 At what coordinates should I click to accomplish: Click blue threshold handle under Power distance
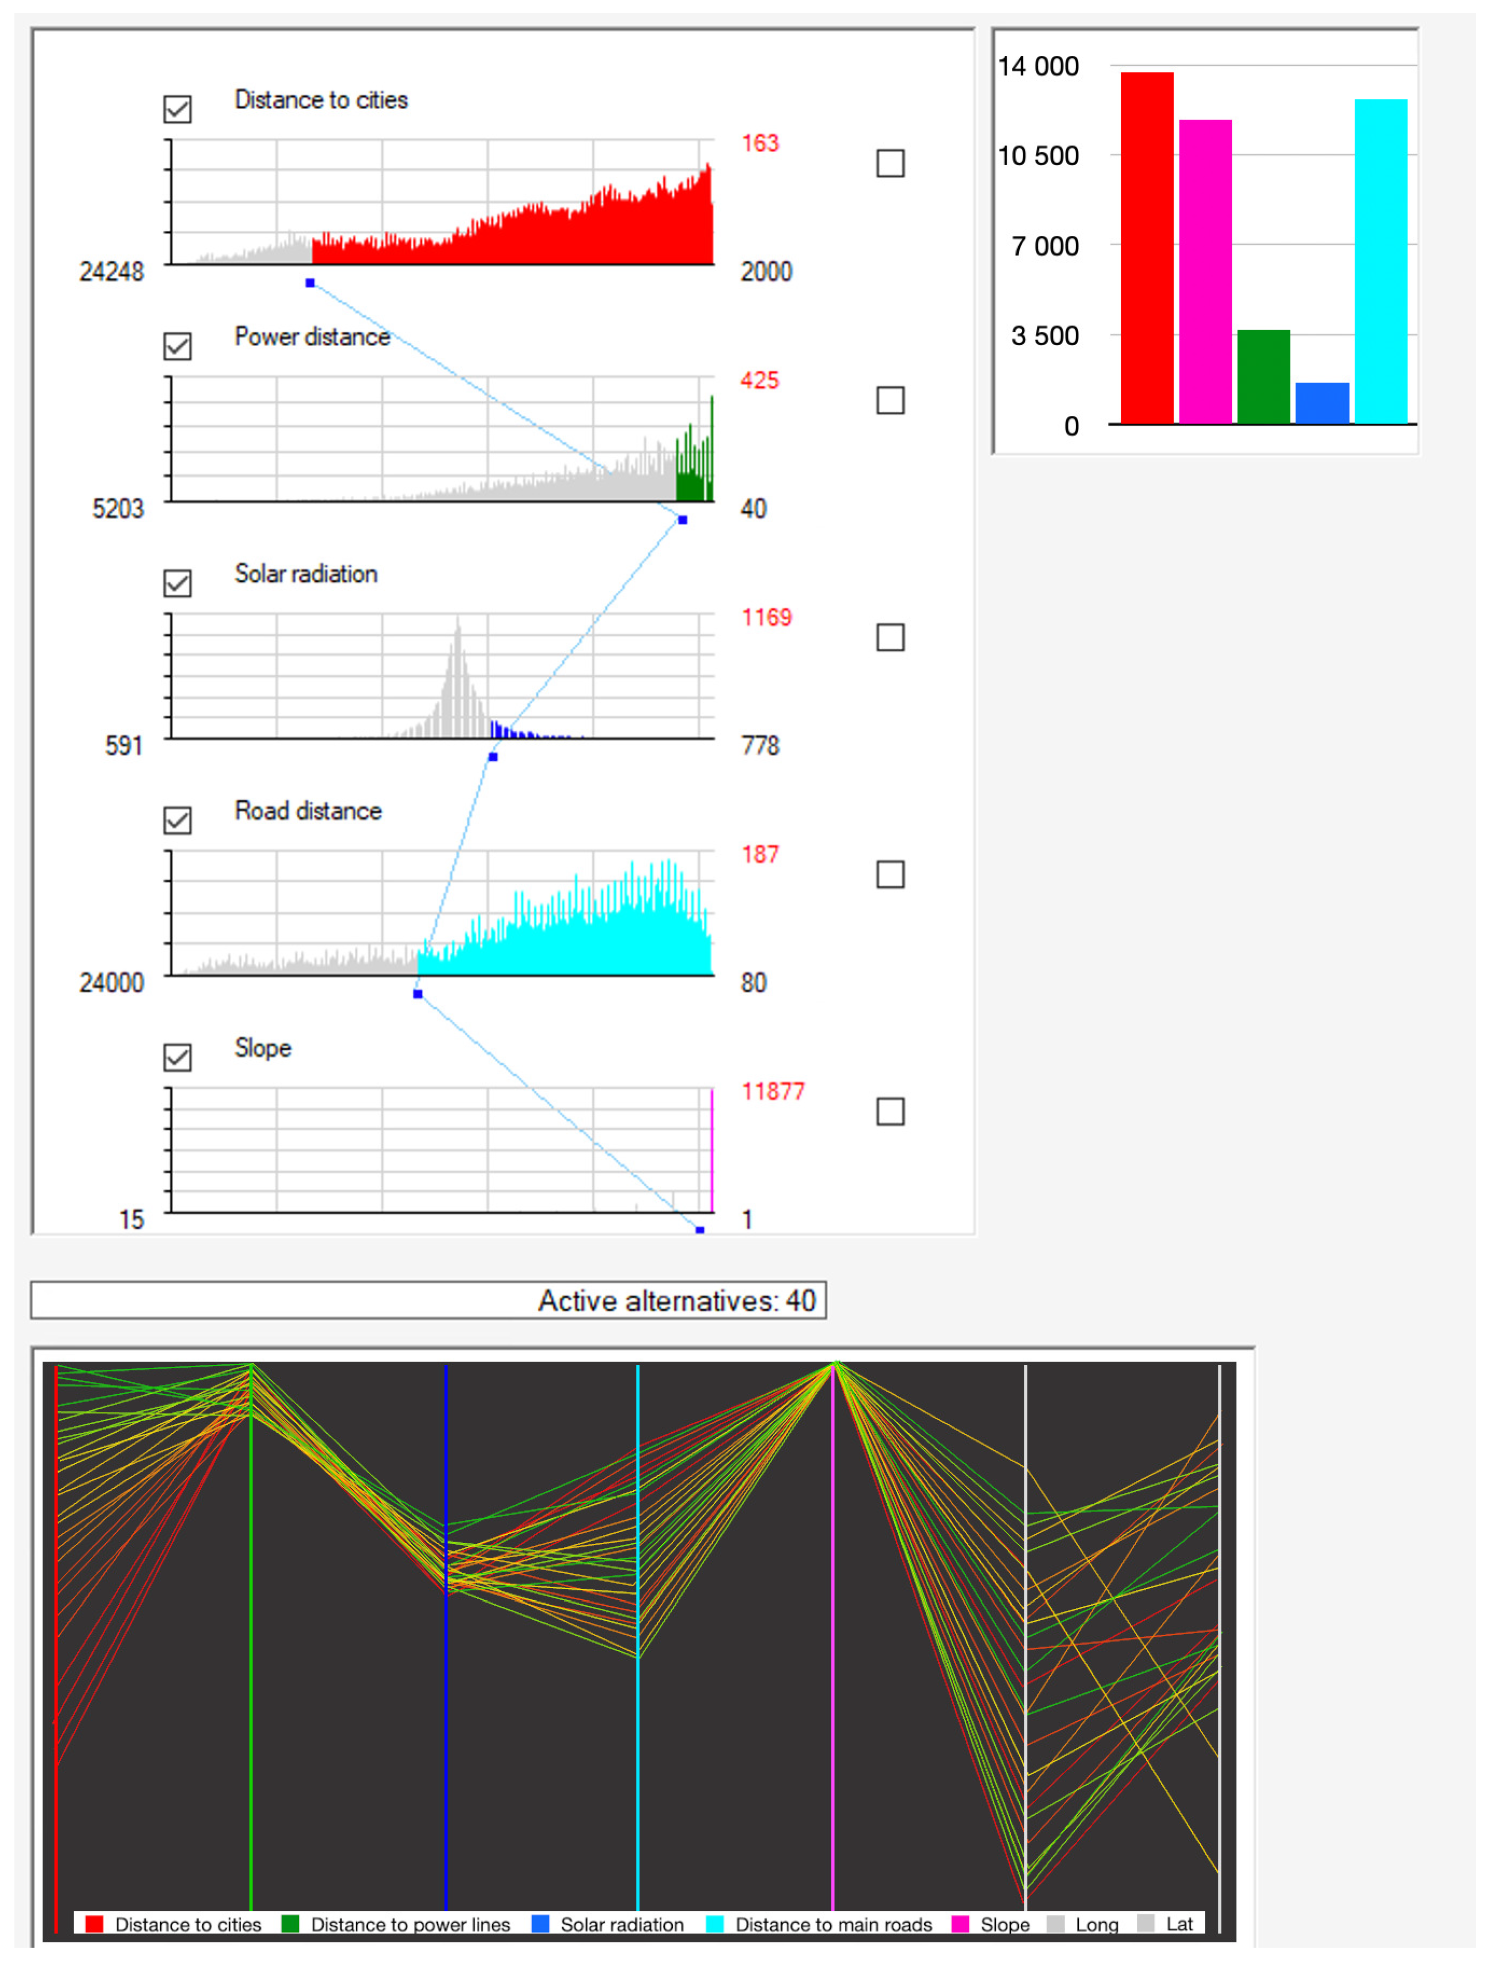click(682, 520)
